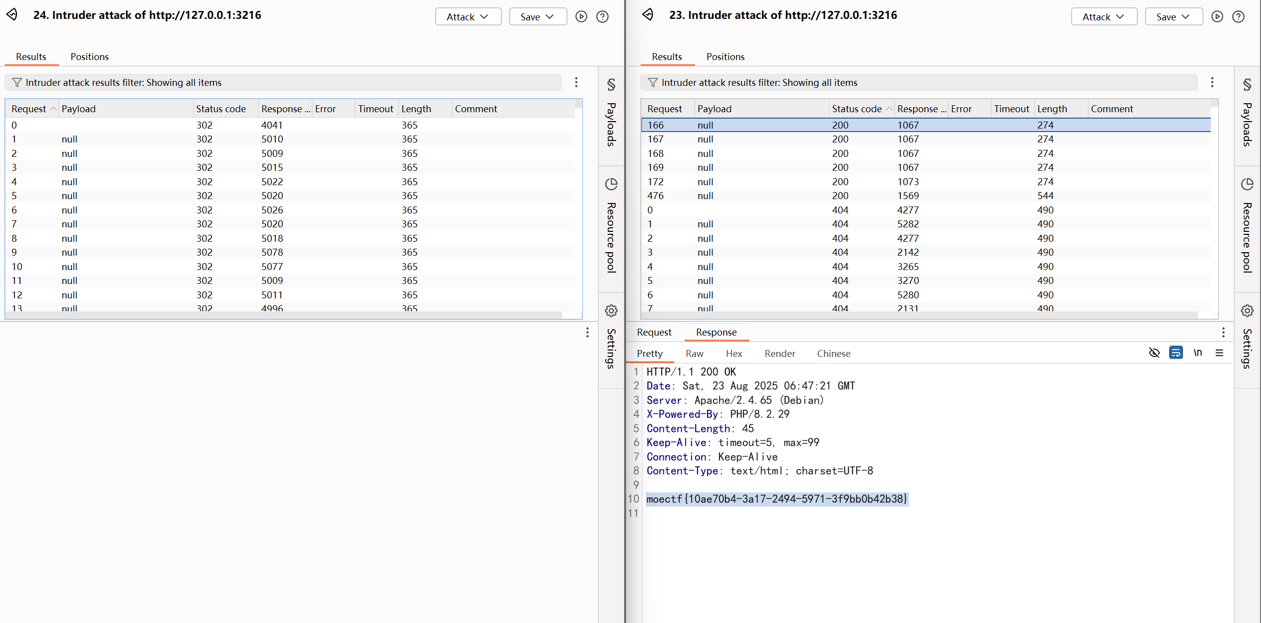Click the filter funnel icon in attack 23
Screen dimensions: 1261x623
(653, 82)
